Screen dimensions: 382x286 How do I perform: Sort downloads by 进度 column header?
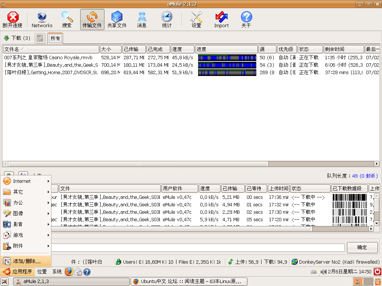226,49
